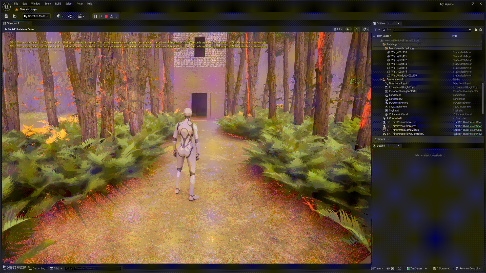This screenshot has height=273, width=486.
Task: Select the Buildings folder in Outliner
Action: [392, 44]
